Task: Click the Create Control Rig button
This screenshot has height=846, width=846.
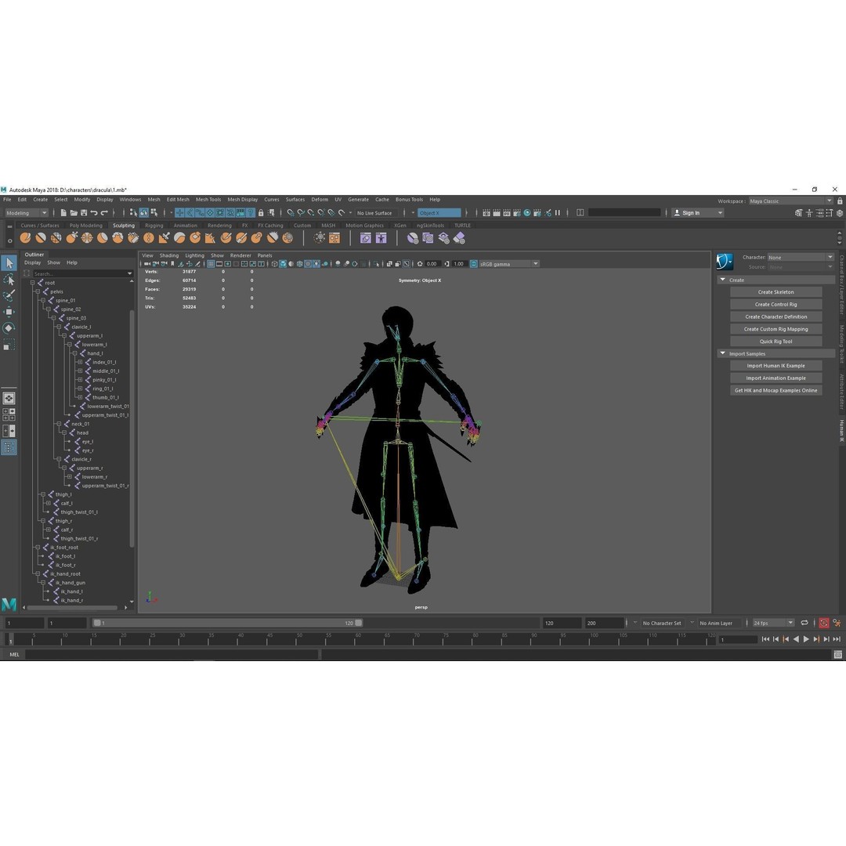Action: (775, 304)
